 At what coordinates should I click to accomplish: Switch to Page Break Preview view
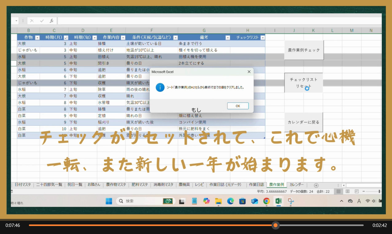point(356,191)
